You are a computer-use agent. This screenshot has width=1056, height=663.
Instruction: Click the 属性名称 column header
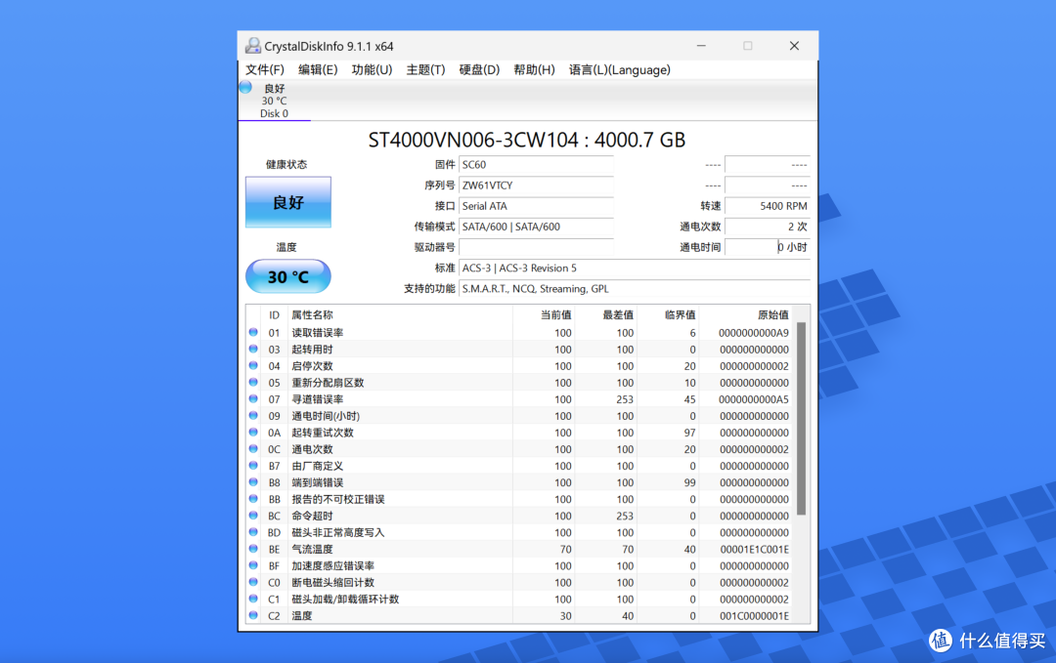(312, 314)
